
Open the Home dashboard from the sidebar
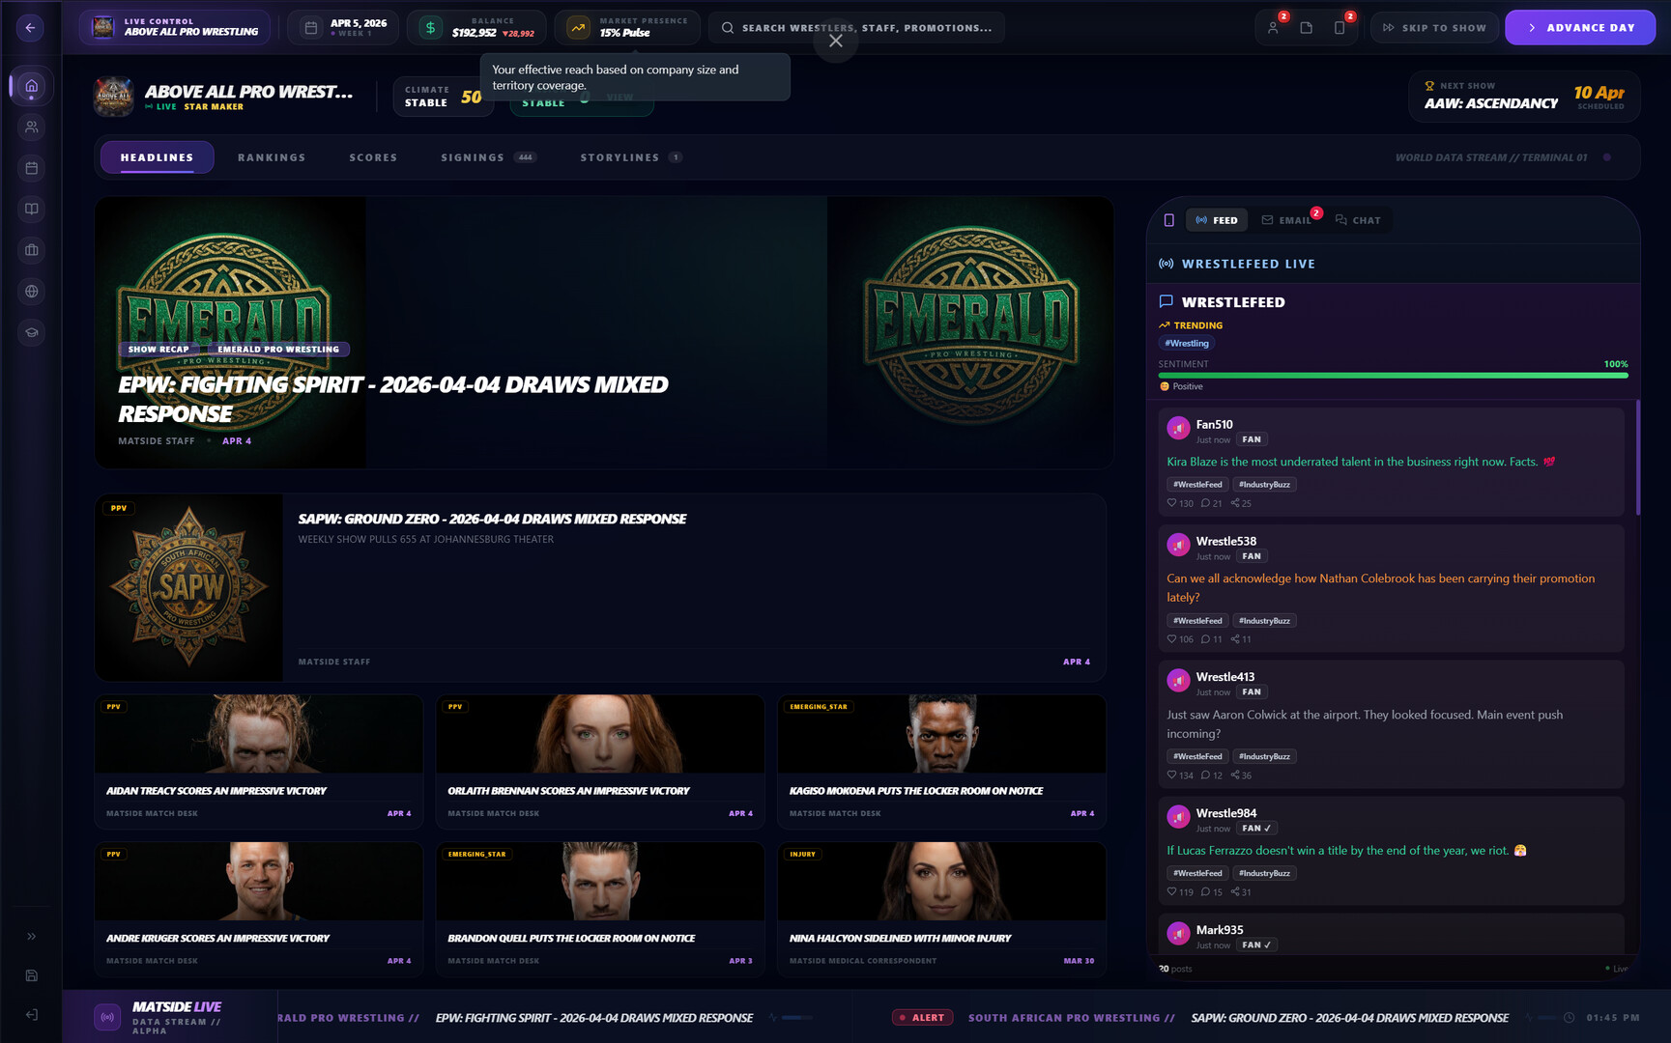click(x=31, y=86)
